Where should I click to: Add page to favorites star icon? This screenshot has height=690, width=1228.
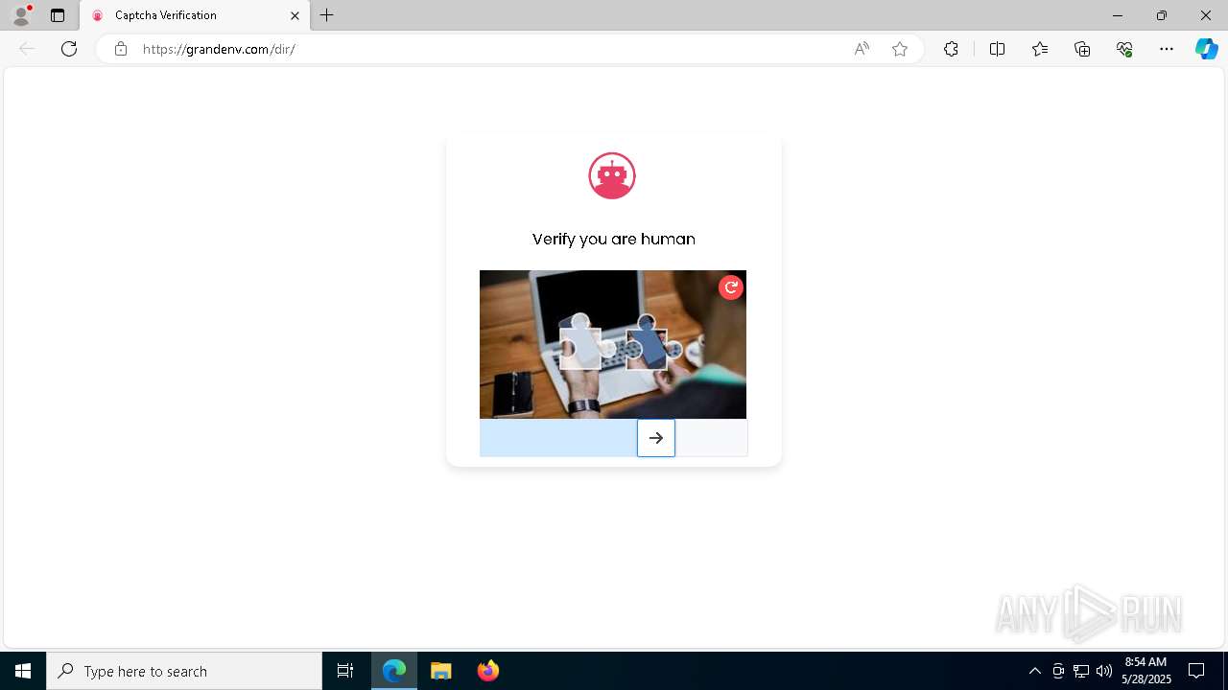click(900, 49)
